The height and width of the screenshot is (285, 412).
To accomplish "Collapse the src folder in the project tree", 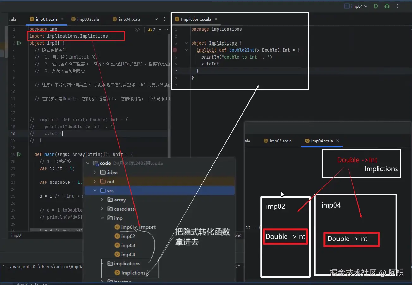I will coord(95,190).
